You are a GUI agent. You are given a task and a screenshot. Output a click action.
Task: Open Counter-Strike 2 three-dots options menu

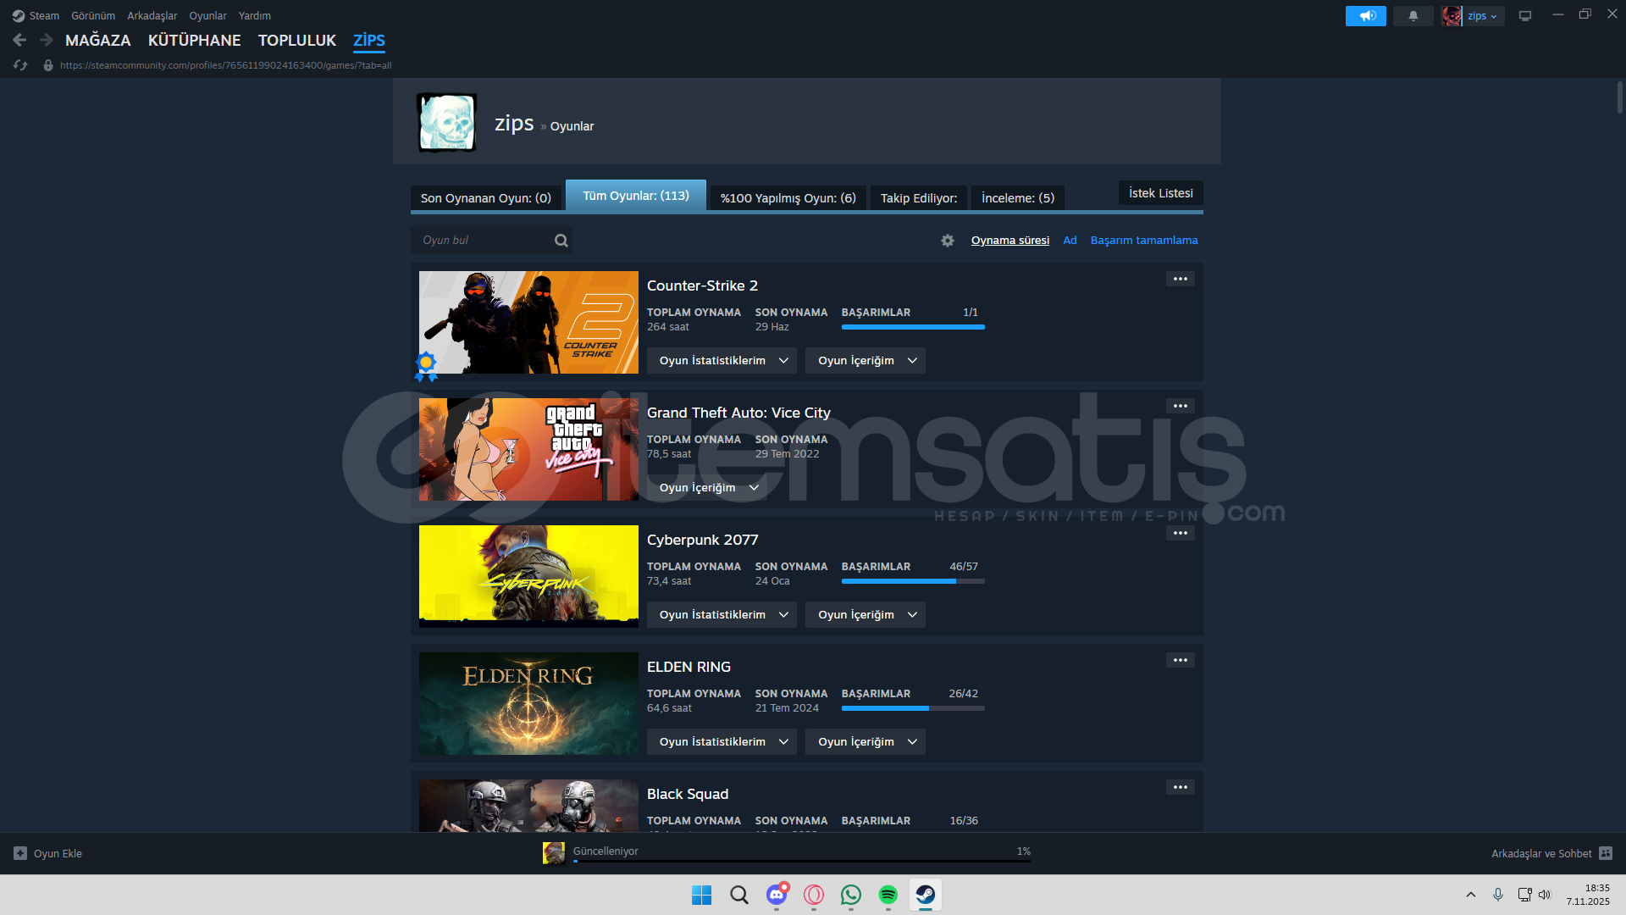1180,279
